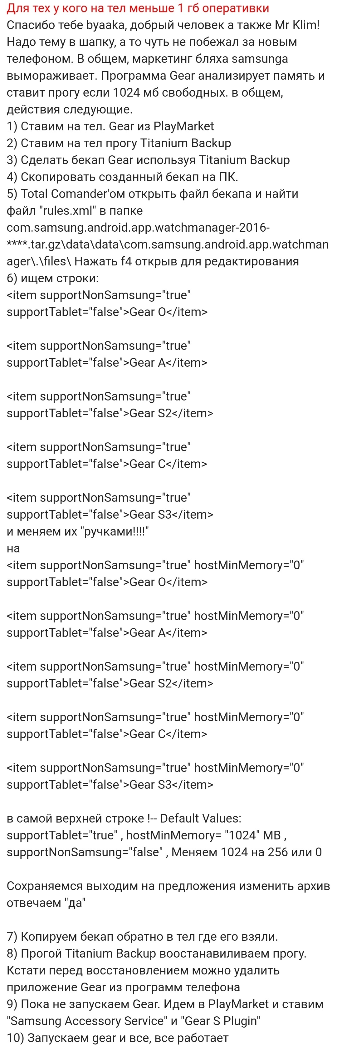Click step 1 mentioning PlayMarket
Image resolution: width=337 pixels, height=1057 pixels.
110,126
